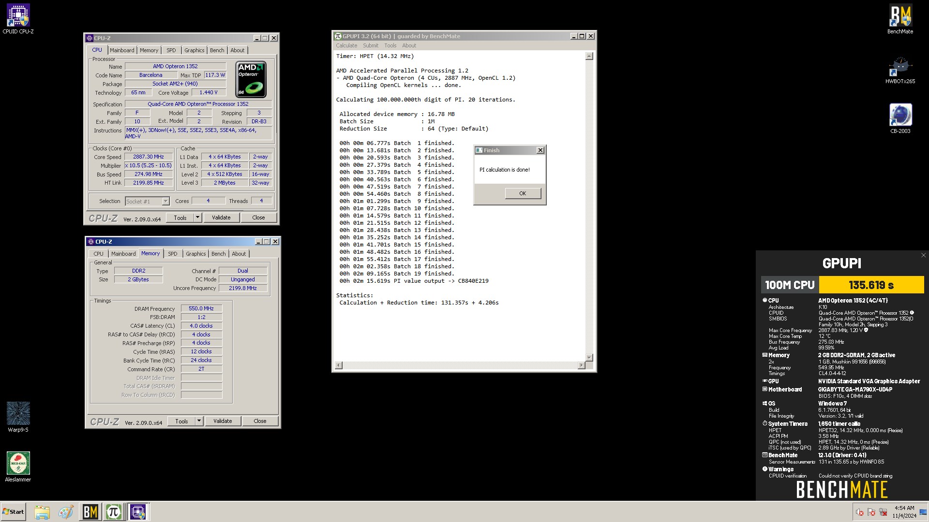The height and width of the screenshot is (522, 929).
Task: Click the first red system tray icon
Action: click(x=860, y=512)
